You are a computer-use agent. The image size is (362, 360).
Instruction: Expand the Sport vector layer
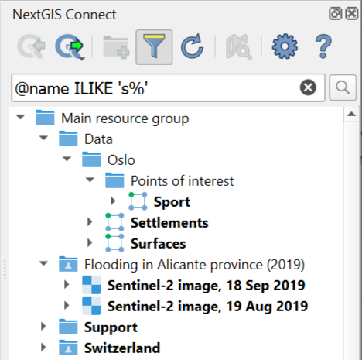[x=113, y=201]
